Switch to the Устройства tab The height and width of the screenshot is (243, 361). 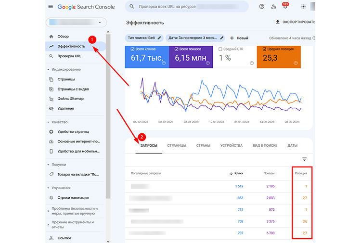[231, 145]
